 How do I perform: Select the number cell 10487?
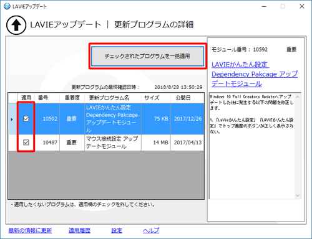pos(47,143)
